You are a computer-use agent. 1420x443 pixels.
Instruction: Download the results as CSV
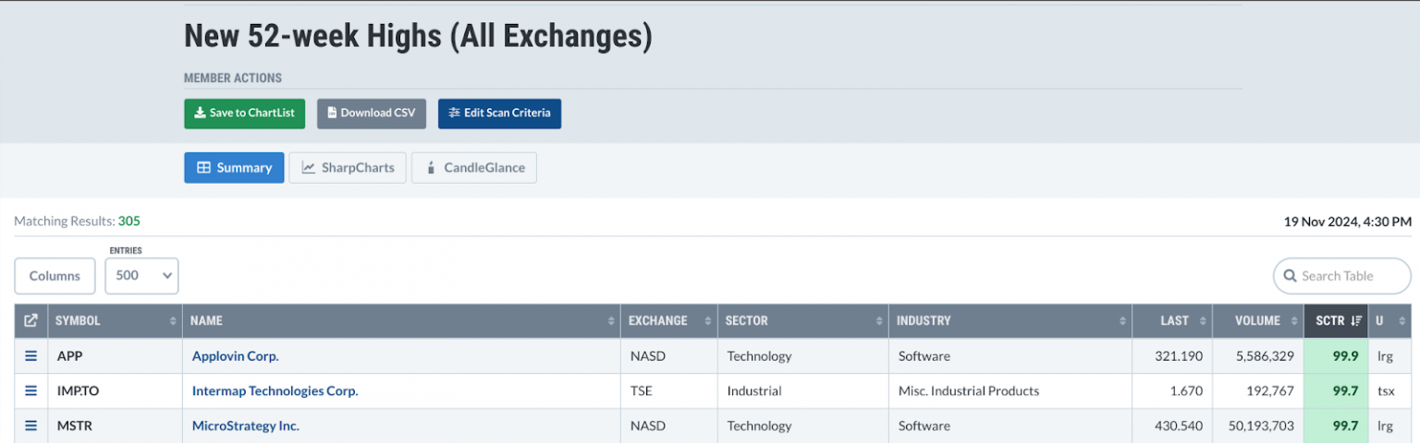[x=372, y=114]
